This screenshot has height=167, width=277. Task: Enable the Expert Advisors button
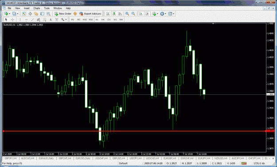pyautogui.click(x=90, y=14)
